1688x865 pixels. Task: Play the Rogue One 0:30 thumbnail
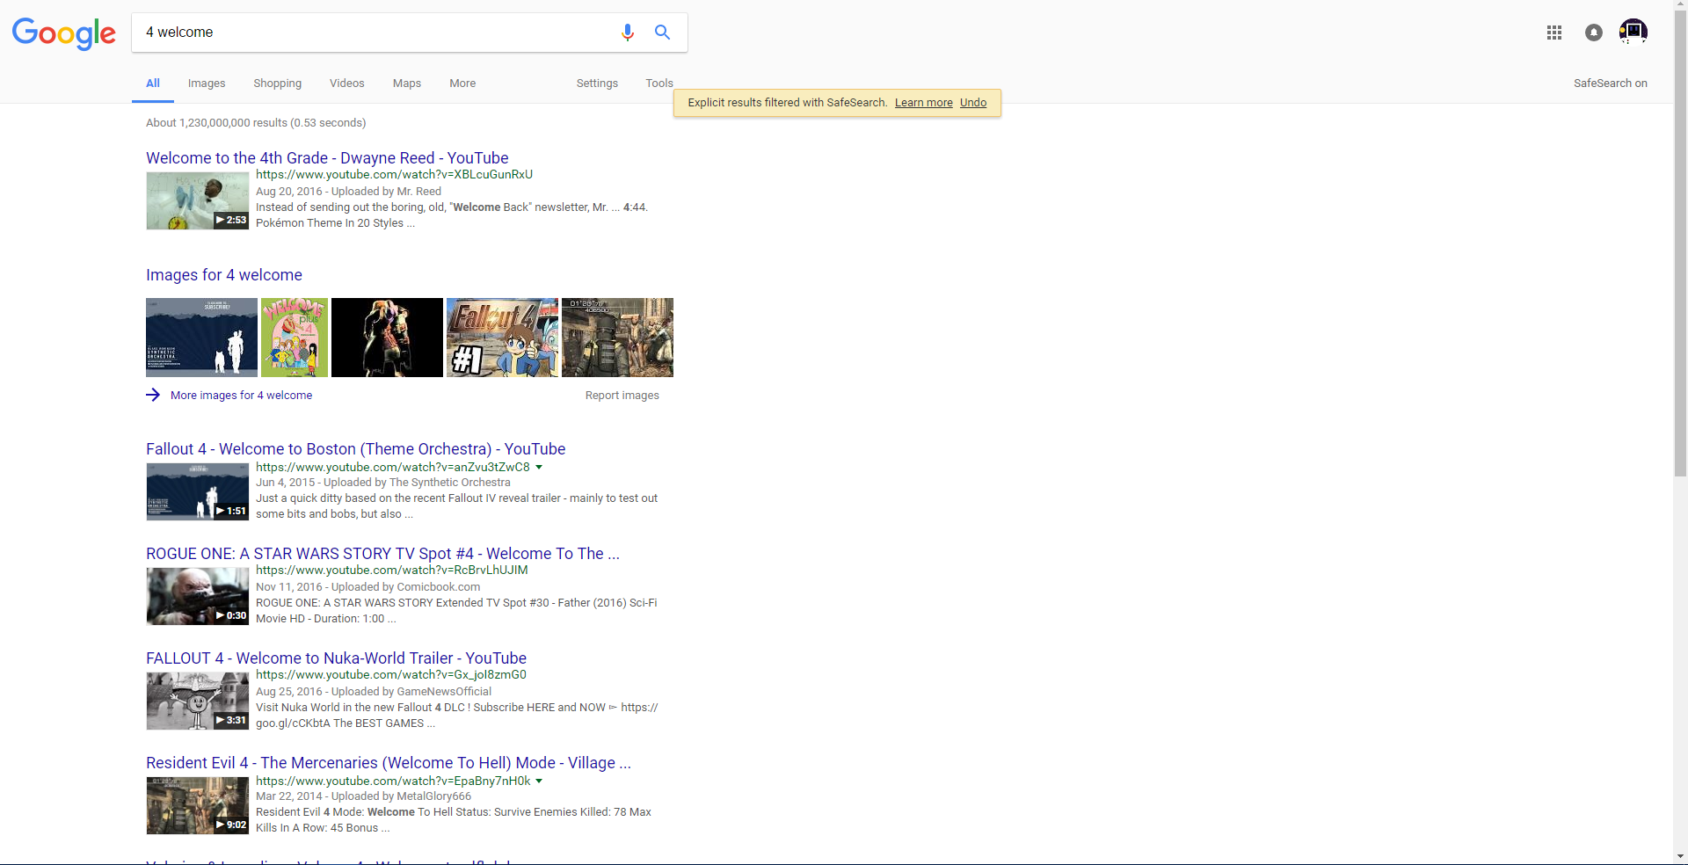(x=198, y=596)
